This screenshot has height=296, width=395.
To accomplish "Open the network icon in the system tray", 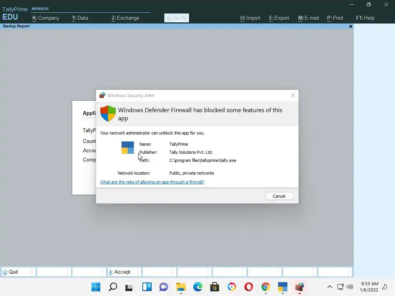I will pyautogui.click(x=340, y=287).
